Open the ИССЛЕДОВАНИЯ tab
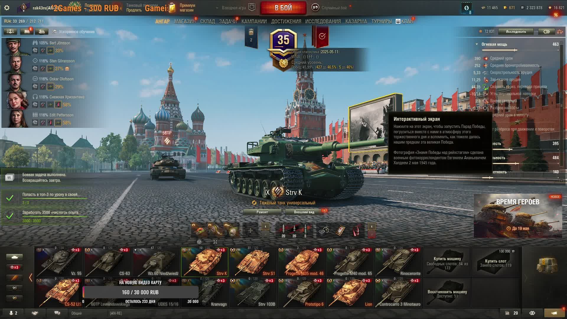 pyautogui.click(x=323, y=22)
